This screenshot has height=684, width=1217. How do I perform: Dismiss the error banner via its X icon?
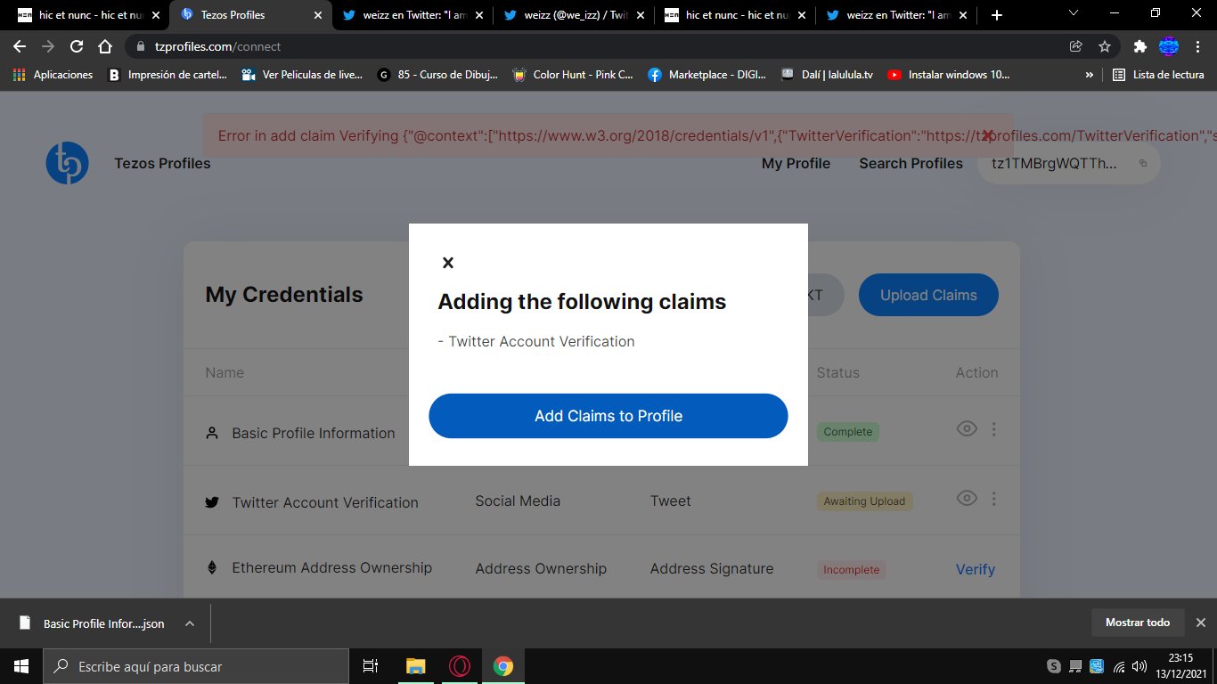(x=987, y=135)
